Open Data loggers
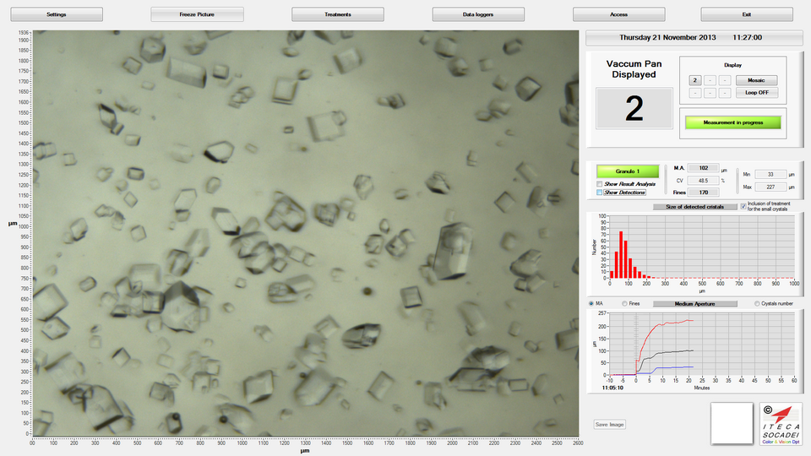 [478, 14]
